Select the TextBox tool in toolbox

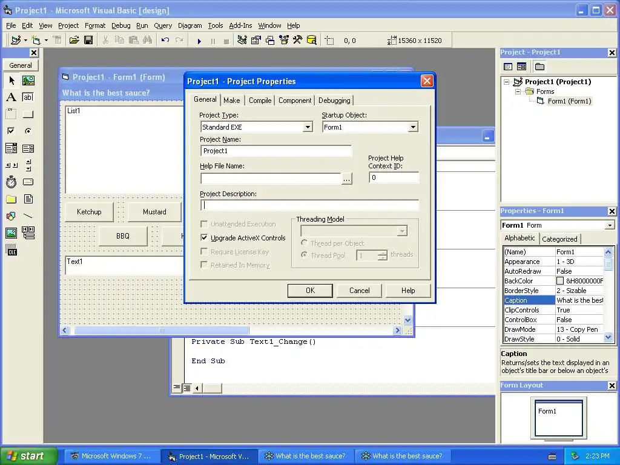pyautogui.click(x=28, y=97)
